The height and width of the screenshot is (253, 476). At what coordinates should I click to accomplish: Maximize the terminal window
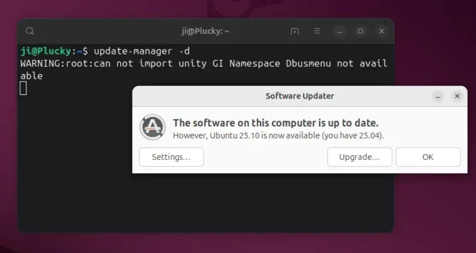(x=360, y=31)
